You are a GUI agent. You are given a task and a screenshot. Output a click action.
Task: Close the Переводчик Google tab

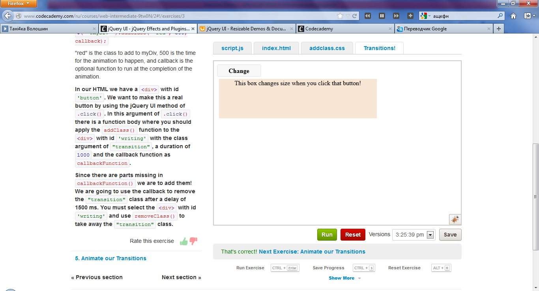coord(489,29)
